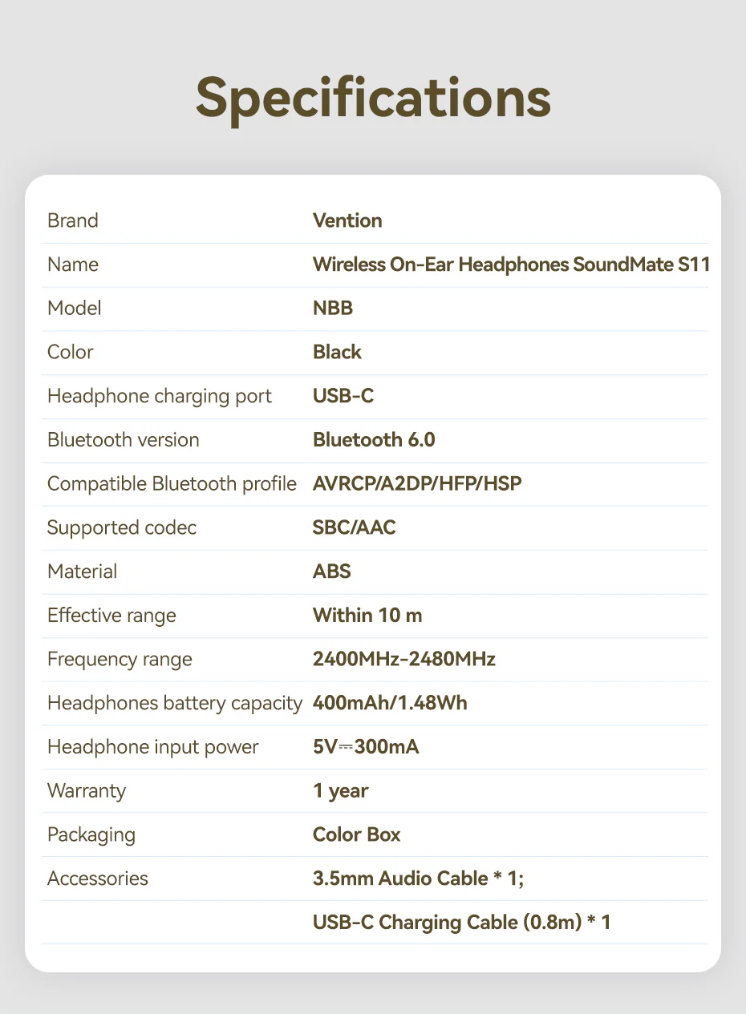Click the Frequency range label
Screen dimensions: 746x1014
[x=120, y=660]
